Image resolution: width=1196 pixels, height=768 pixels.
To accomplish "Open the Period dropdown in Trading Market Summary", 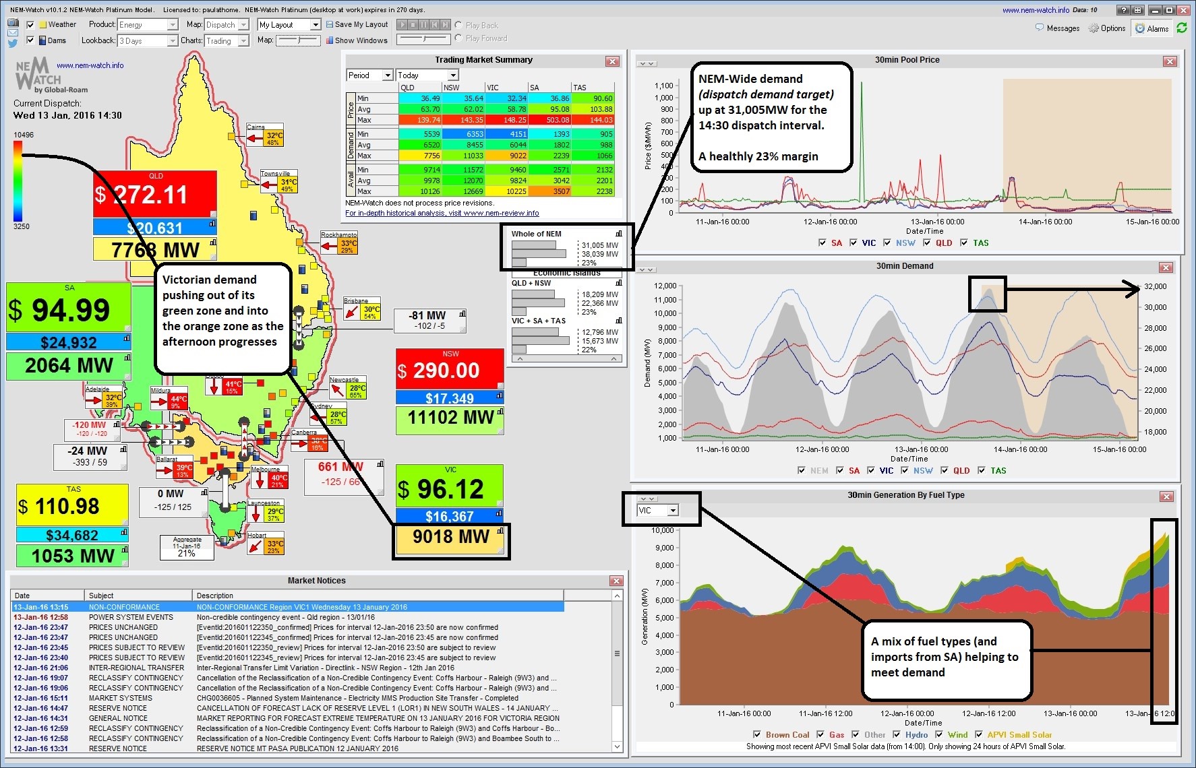I will tap(388, 75).
